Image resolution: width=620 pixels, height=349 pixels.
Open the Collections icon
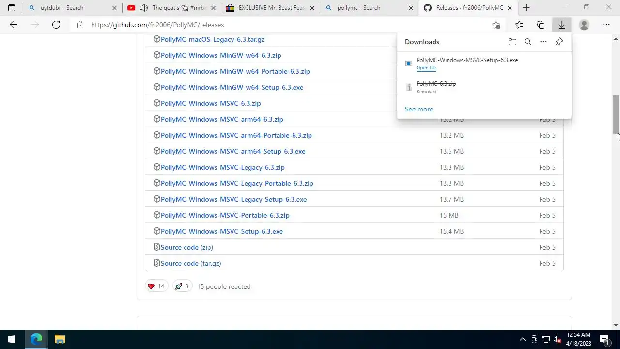(x=541, y=25)
